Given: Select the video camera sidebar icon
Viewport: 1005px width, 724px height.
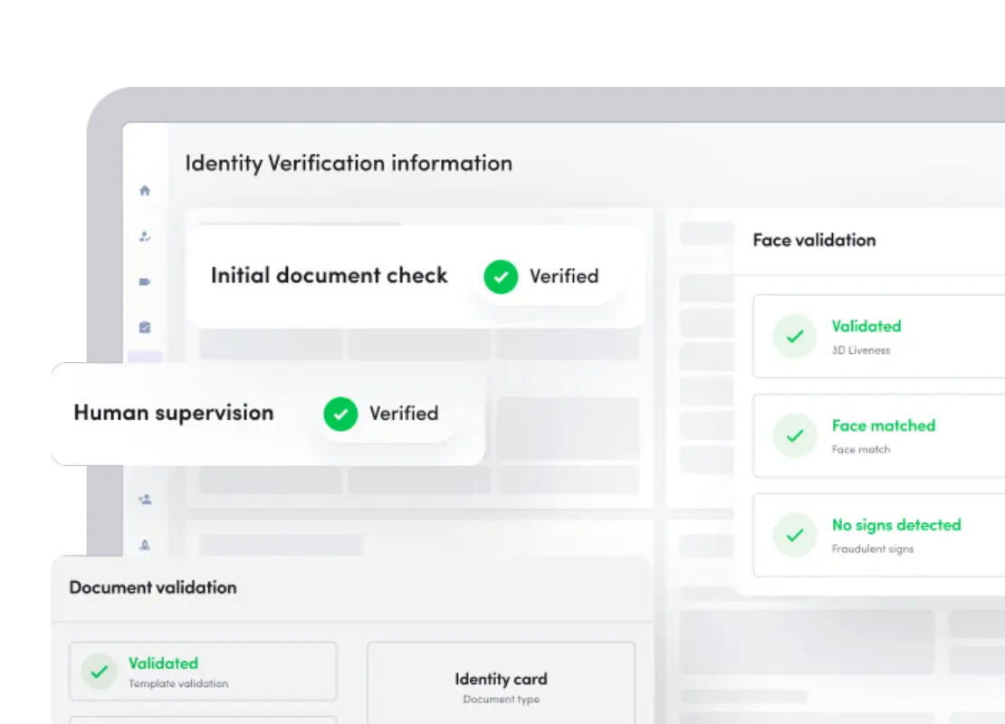Looking at the screenshot, I should 145,282.
